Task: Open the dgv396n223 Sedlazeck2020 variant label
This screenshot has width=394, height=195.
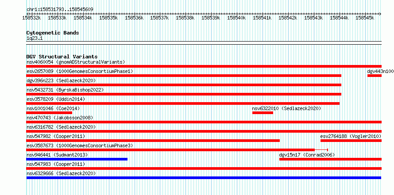Action: click(61, 80)
